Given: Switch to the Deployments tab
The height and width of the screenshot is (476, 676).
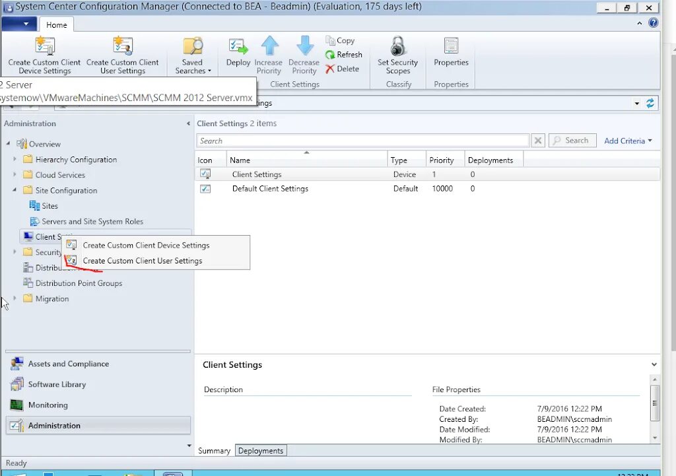Looking at the screenshot, I should [x=261, y=450].
